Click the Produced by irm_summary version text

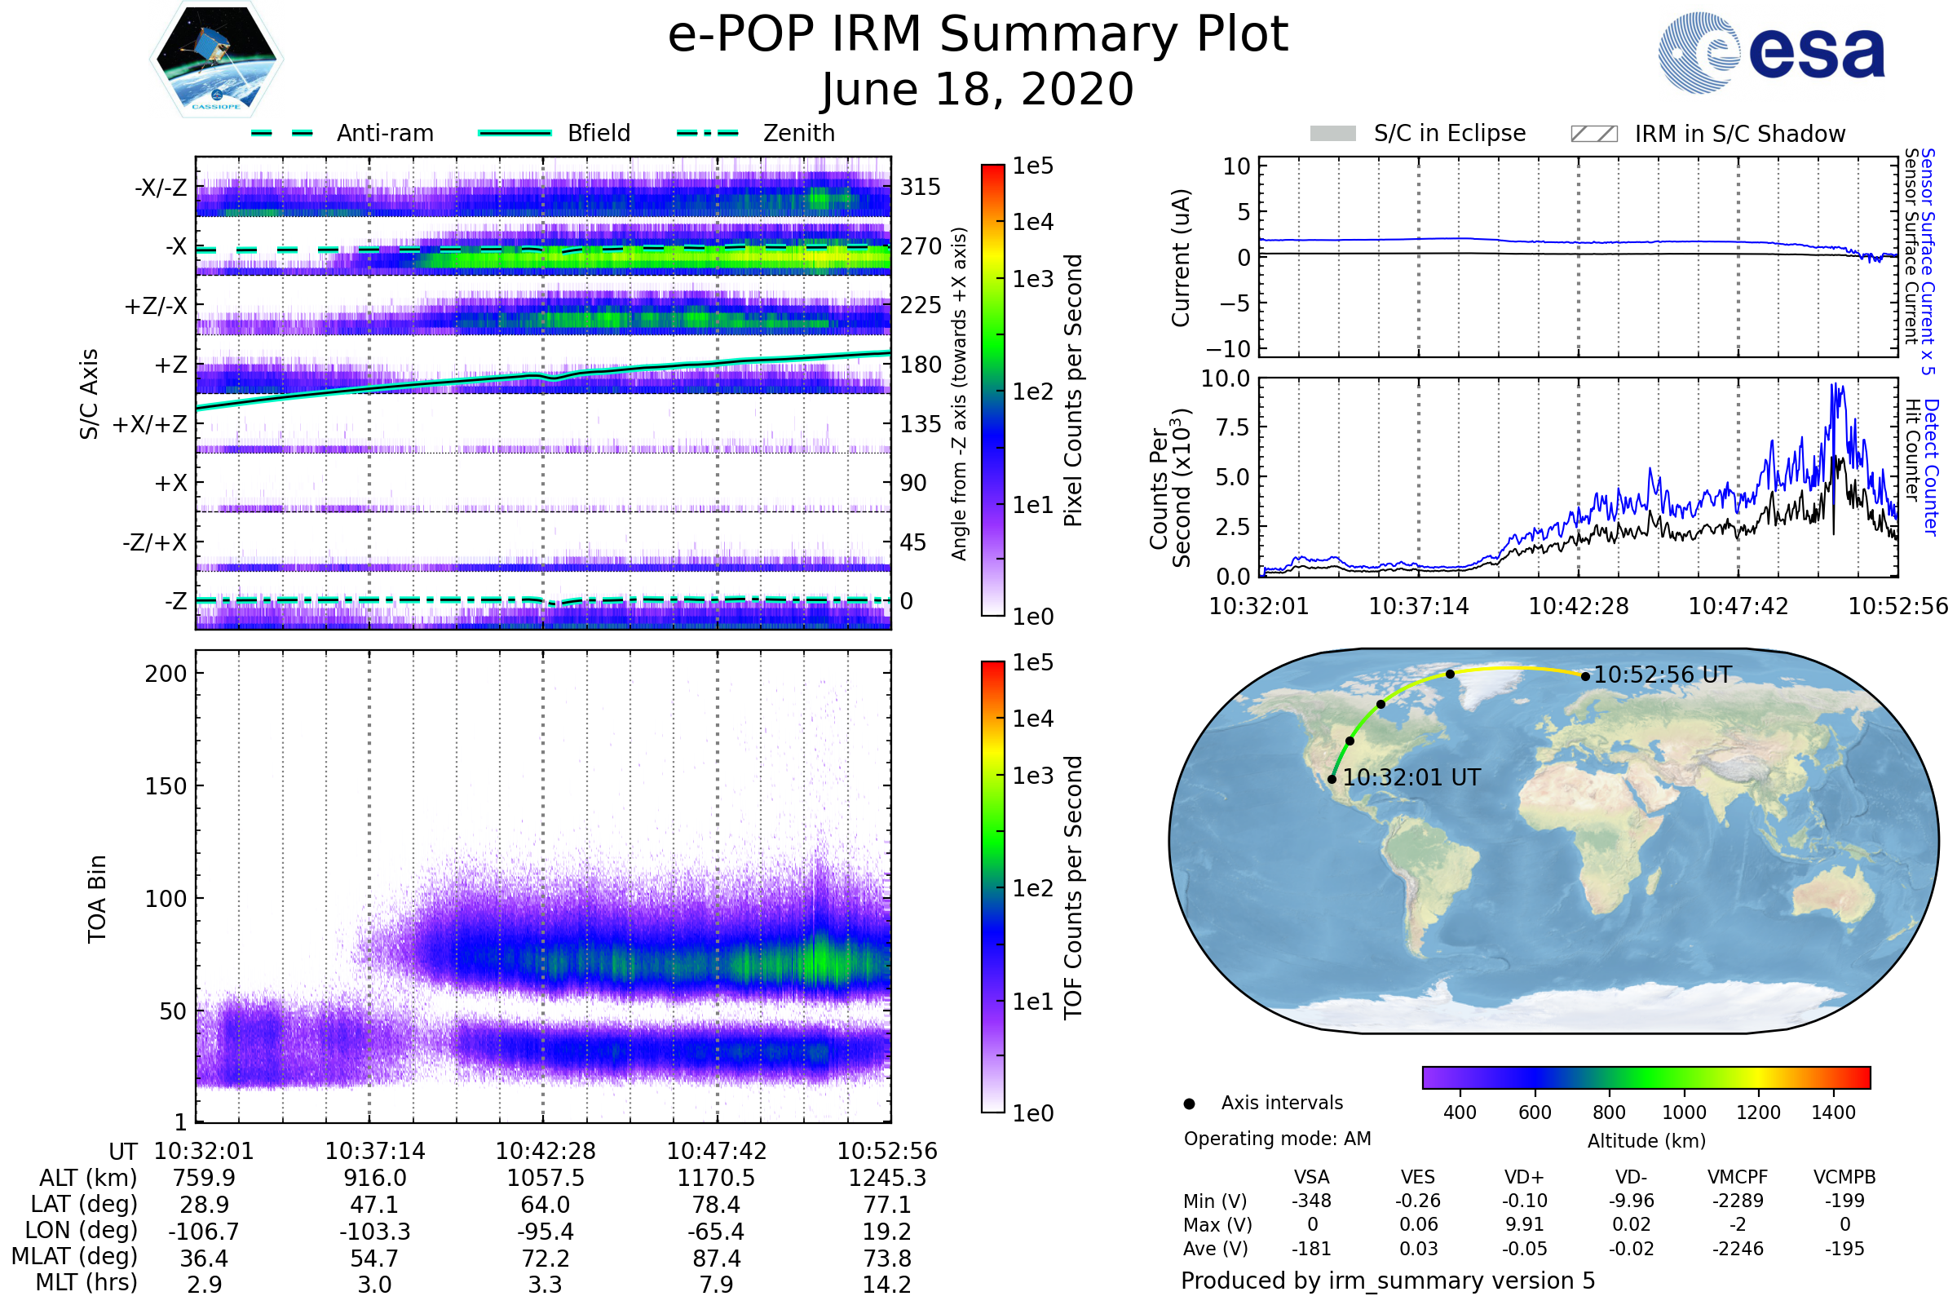point(1387,1281)
